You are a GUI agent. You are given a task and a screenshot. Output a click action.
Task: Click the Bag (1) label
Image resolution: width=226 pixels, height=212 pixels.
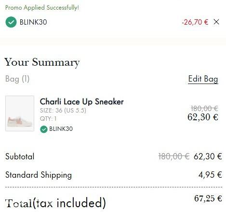pyautogui.click(x=17, y=79)
